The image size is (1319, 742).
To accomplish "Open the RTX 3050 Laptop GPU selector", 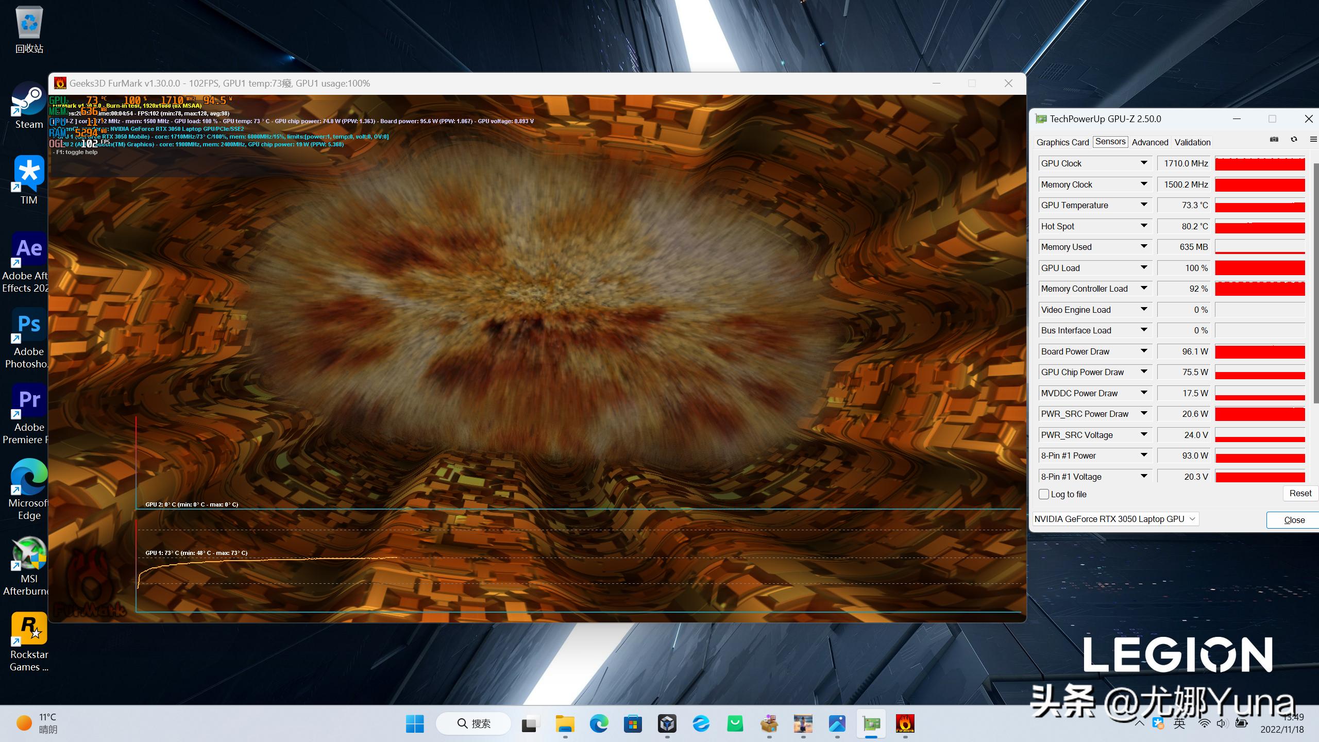I will coord(1115,519).
